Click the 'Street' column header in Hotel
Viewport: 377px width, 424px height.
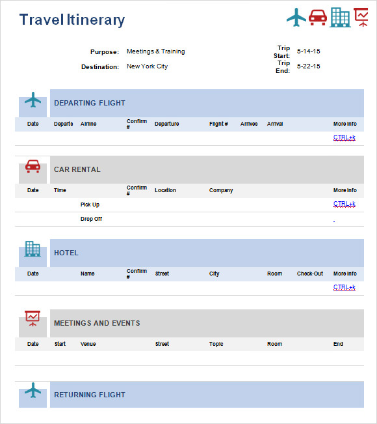162,274
